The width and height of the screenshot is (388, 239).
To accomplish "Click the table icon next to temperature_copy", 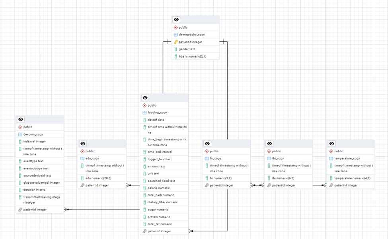I will tap(331, 158).
